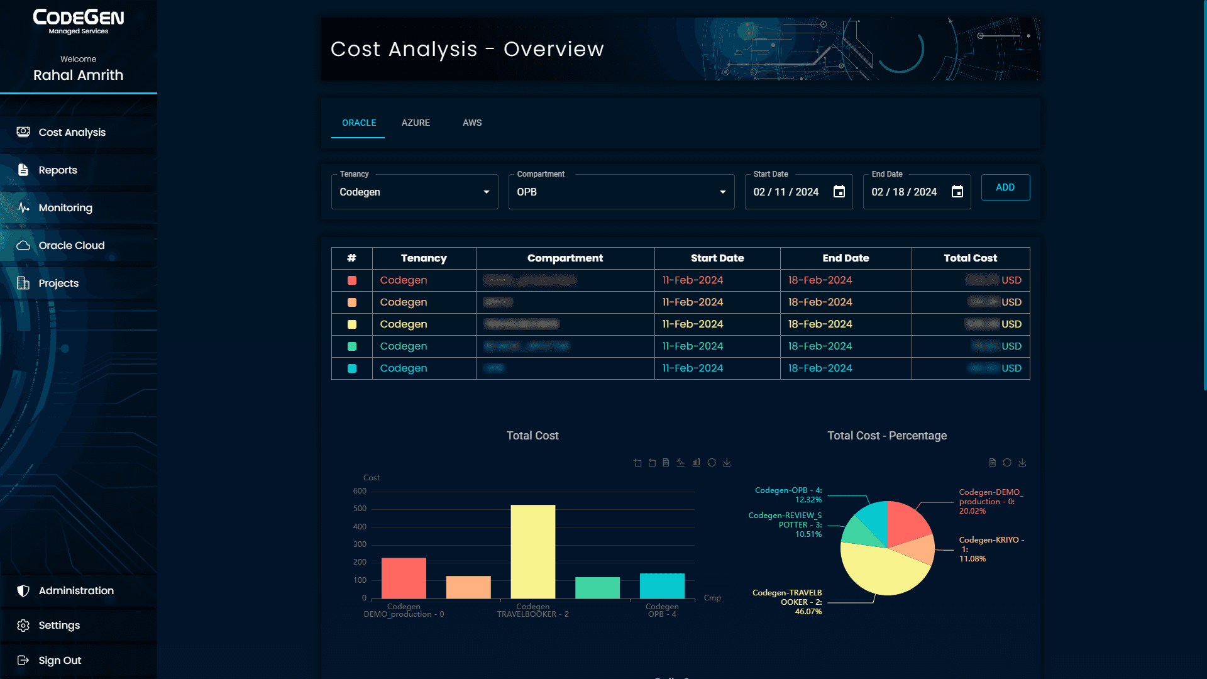Click the Projects building icon in sidebar

[23, 283]
